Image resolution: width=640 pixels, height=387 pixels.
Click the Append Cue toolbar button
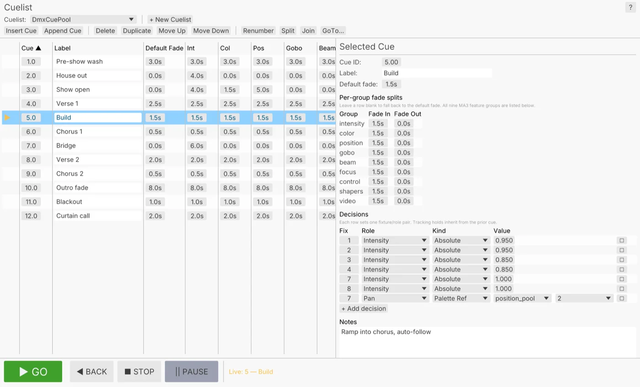tap(63, 31)
